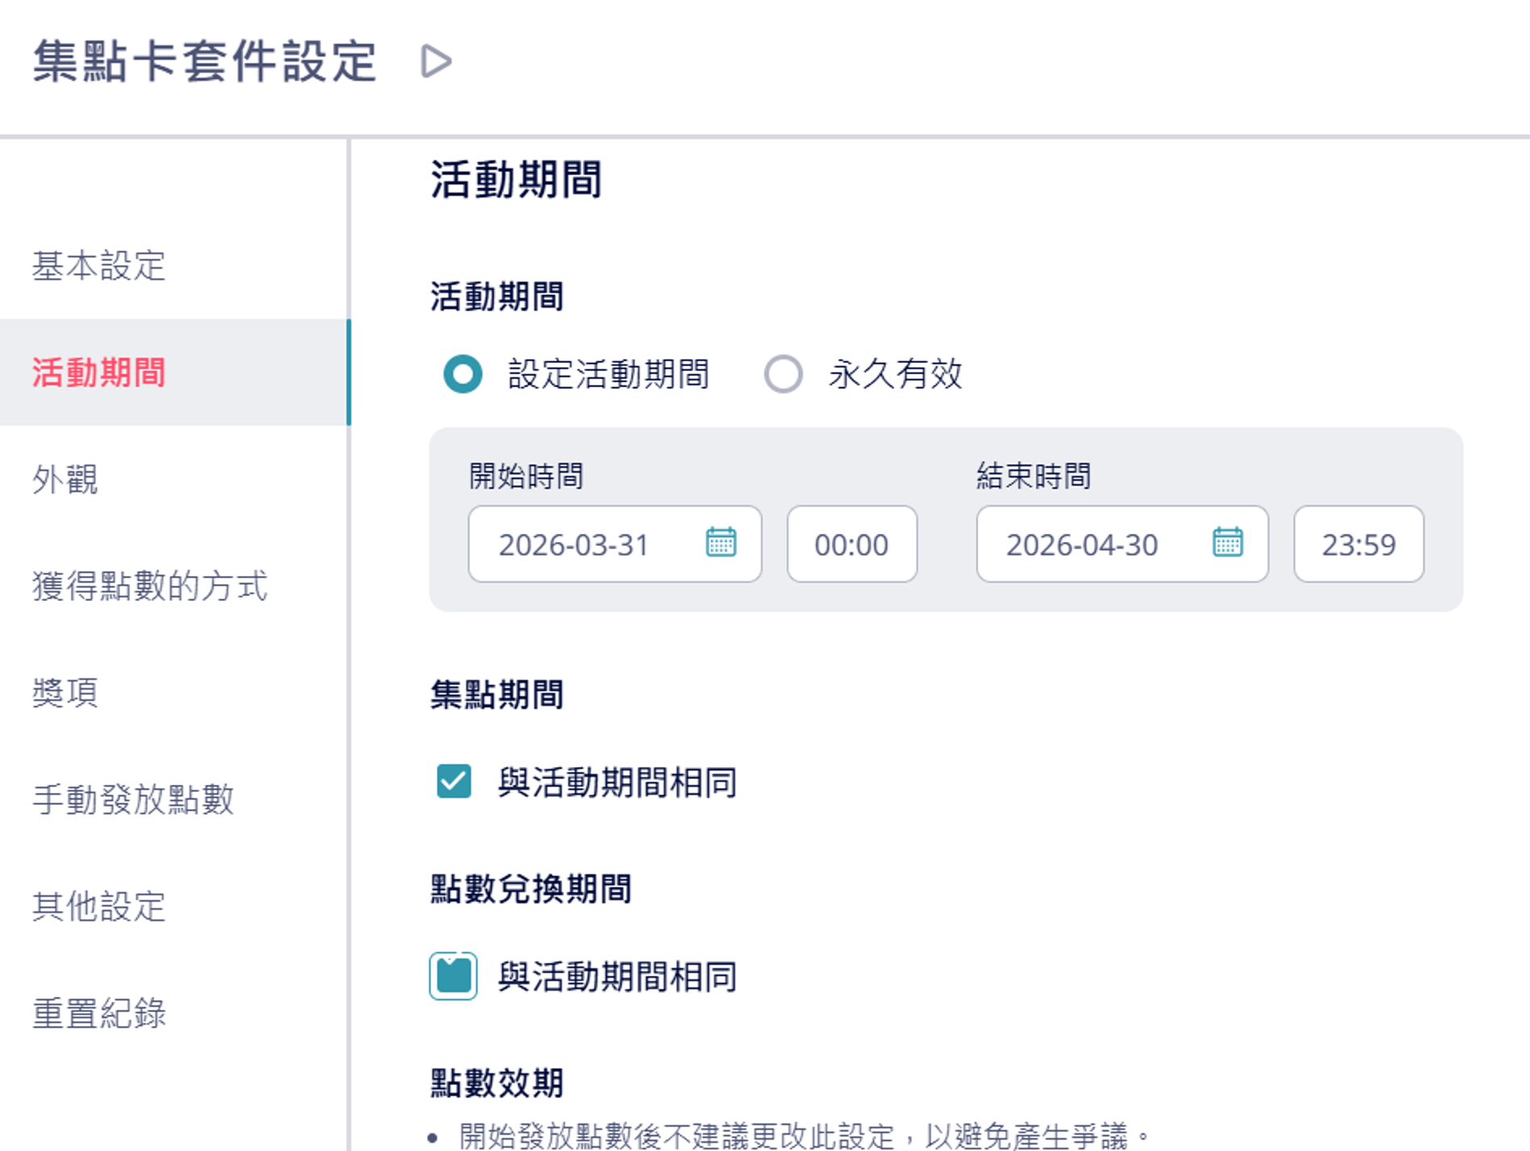This screenshot has width=1530, height=1151.
Task: Select the 永久有效 radio option
Action: pos(783,374)
